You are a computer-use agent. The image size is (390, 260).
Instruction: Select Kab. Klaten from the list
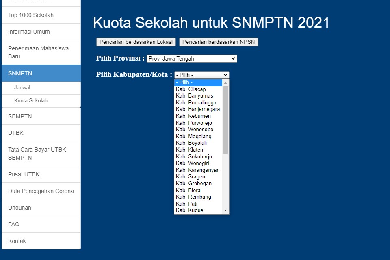coord(198,150)
